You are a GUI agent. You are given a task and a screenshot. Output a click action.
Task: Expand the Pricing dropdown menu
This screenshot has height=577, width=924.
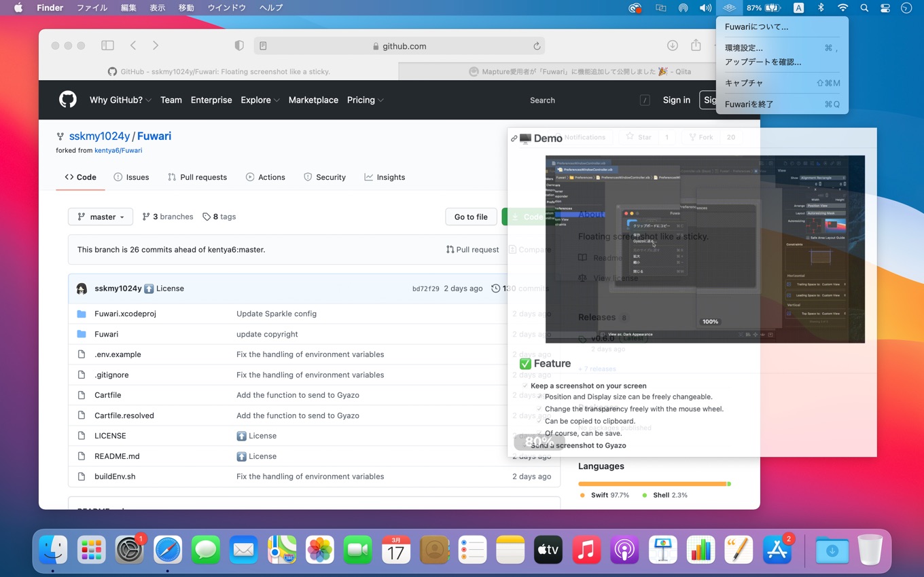366,100
